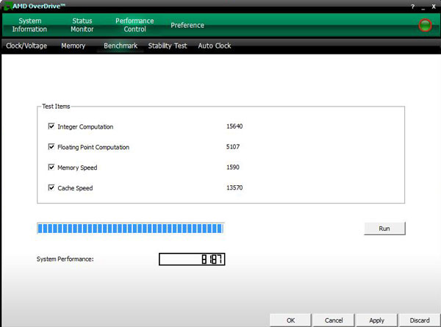Viewport: 441px width, 327px height.
Task: Select the Floating Point score 5107
Action: (233, 147)
